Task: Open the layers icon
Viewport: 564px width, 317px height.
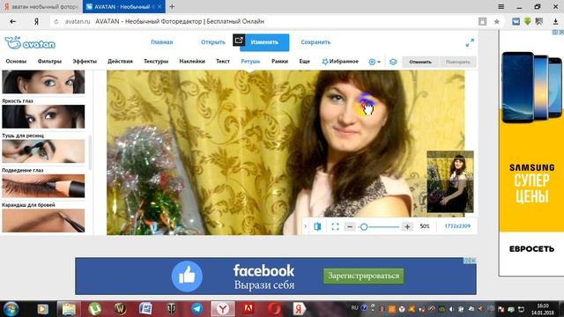Action: click(x=393, y=62)
